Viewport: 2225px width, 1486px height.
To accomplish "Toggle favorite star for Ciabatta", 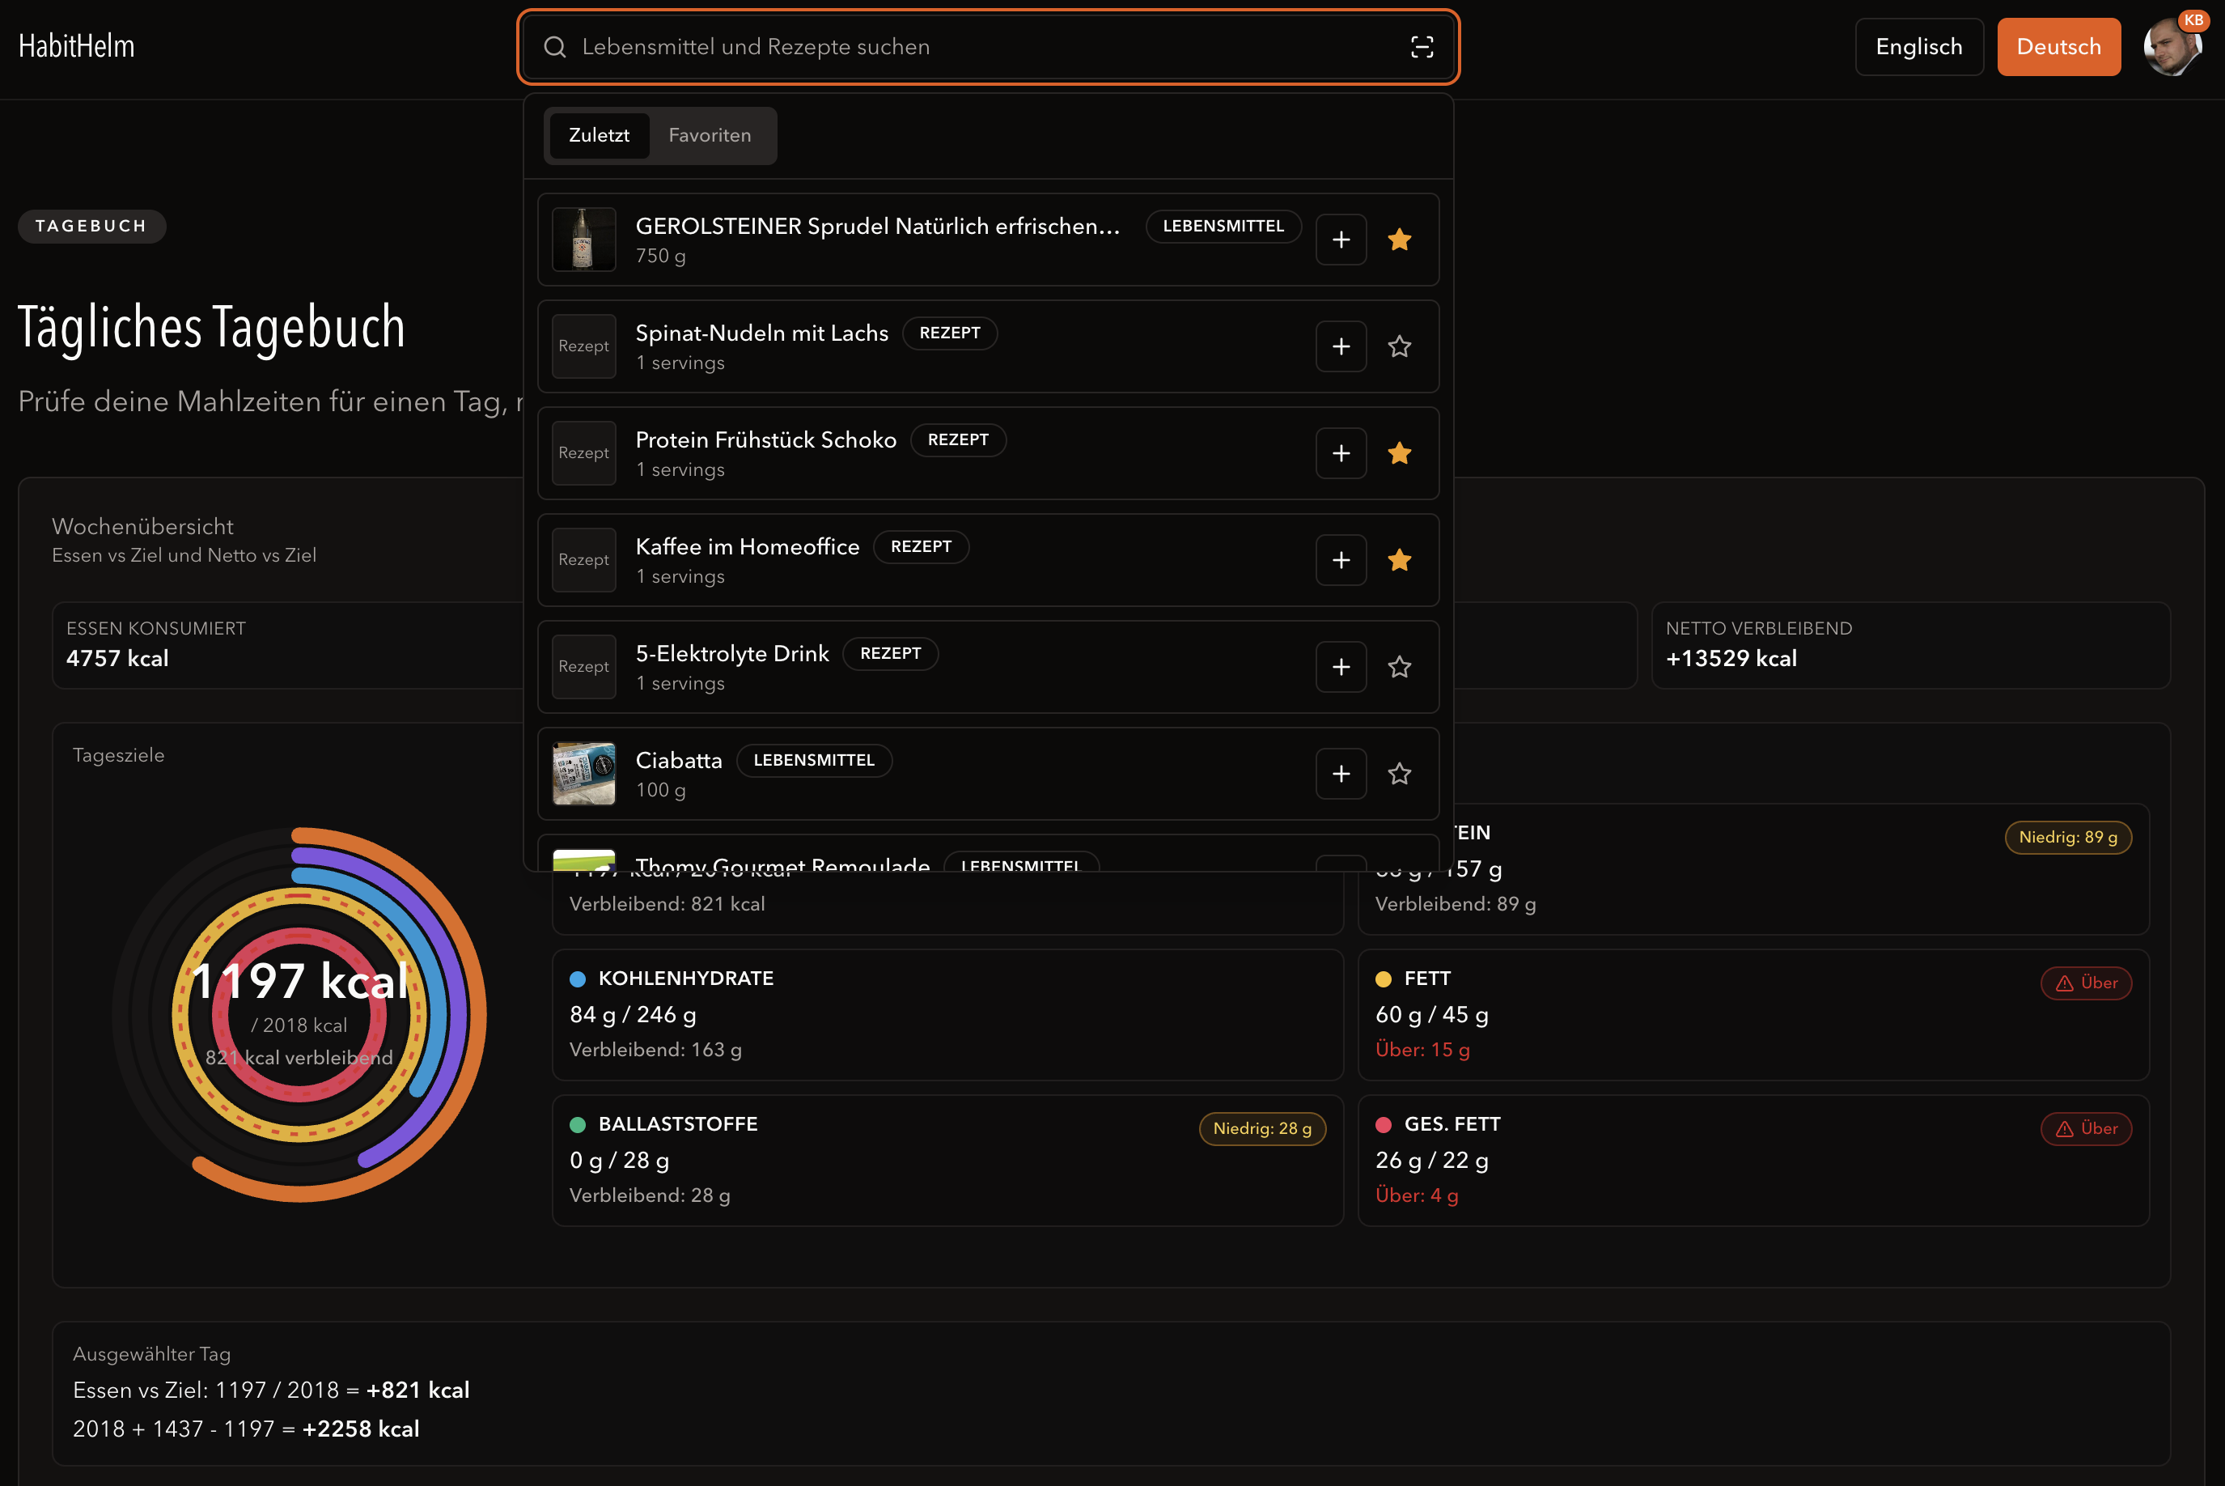I will click(1399, 775).
